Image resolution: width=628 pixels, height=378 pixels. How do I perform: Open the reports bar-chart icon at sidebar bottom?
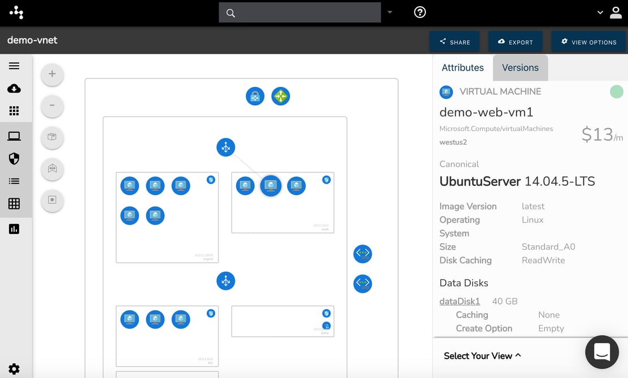pos(15,229)
